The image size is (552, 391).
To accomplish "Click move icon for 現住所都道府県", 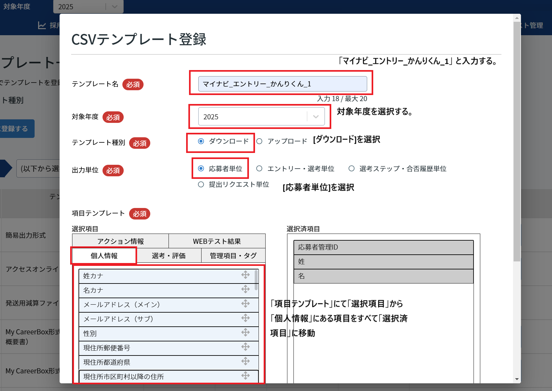I will point(245,361).
